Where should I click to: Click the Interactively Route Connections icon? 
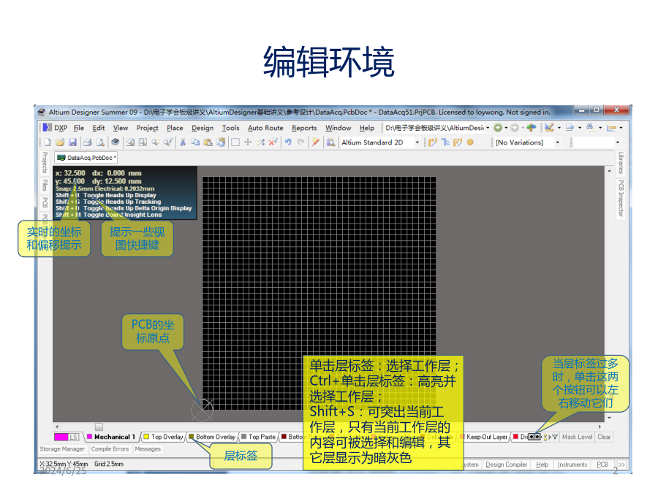[433, 142]
